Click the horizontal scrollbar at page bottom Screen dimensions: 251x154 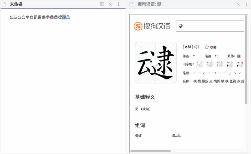(151, 151)
